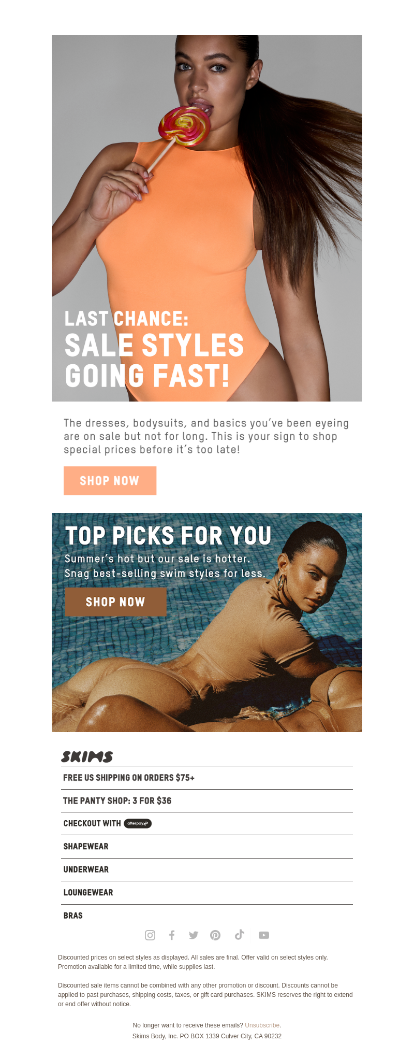Screen dimensions: 414x1058
Task: Select the Bras menu link
Action: 207,915
